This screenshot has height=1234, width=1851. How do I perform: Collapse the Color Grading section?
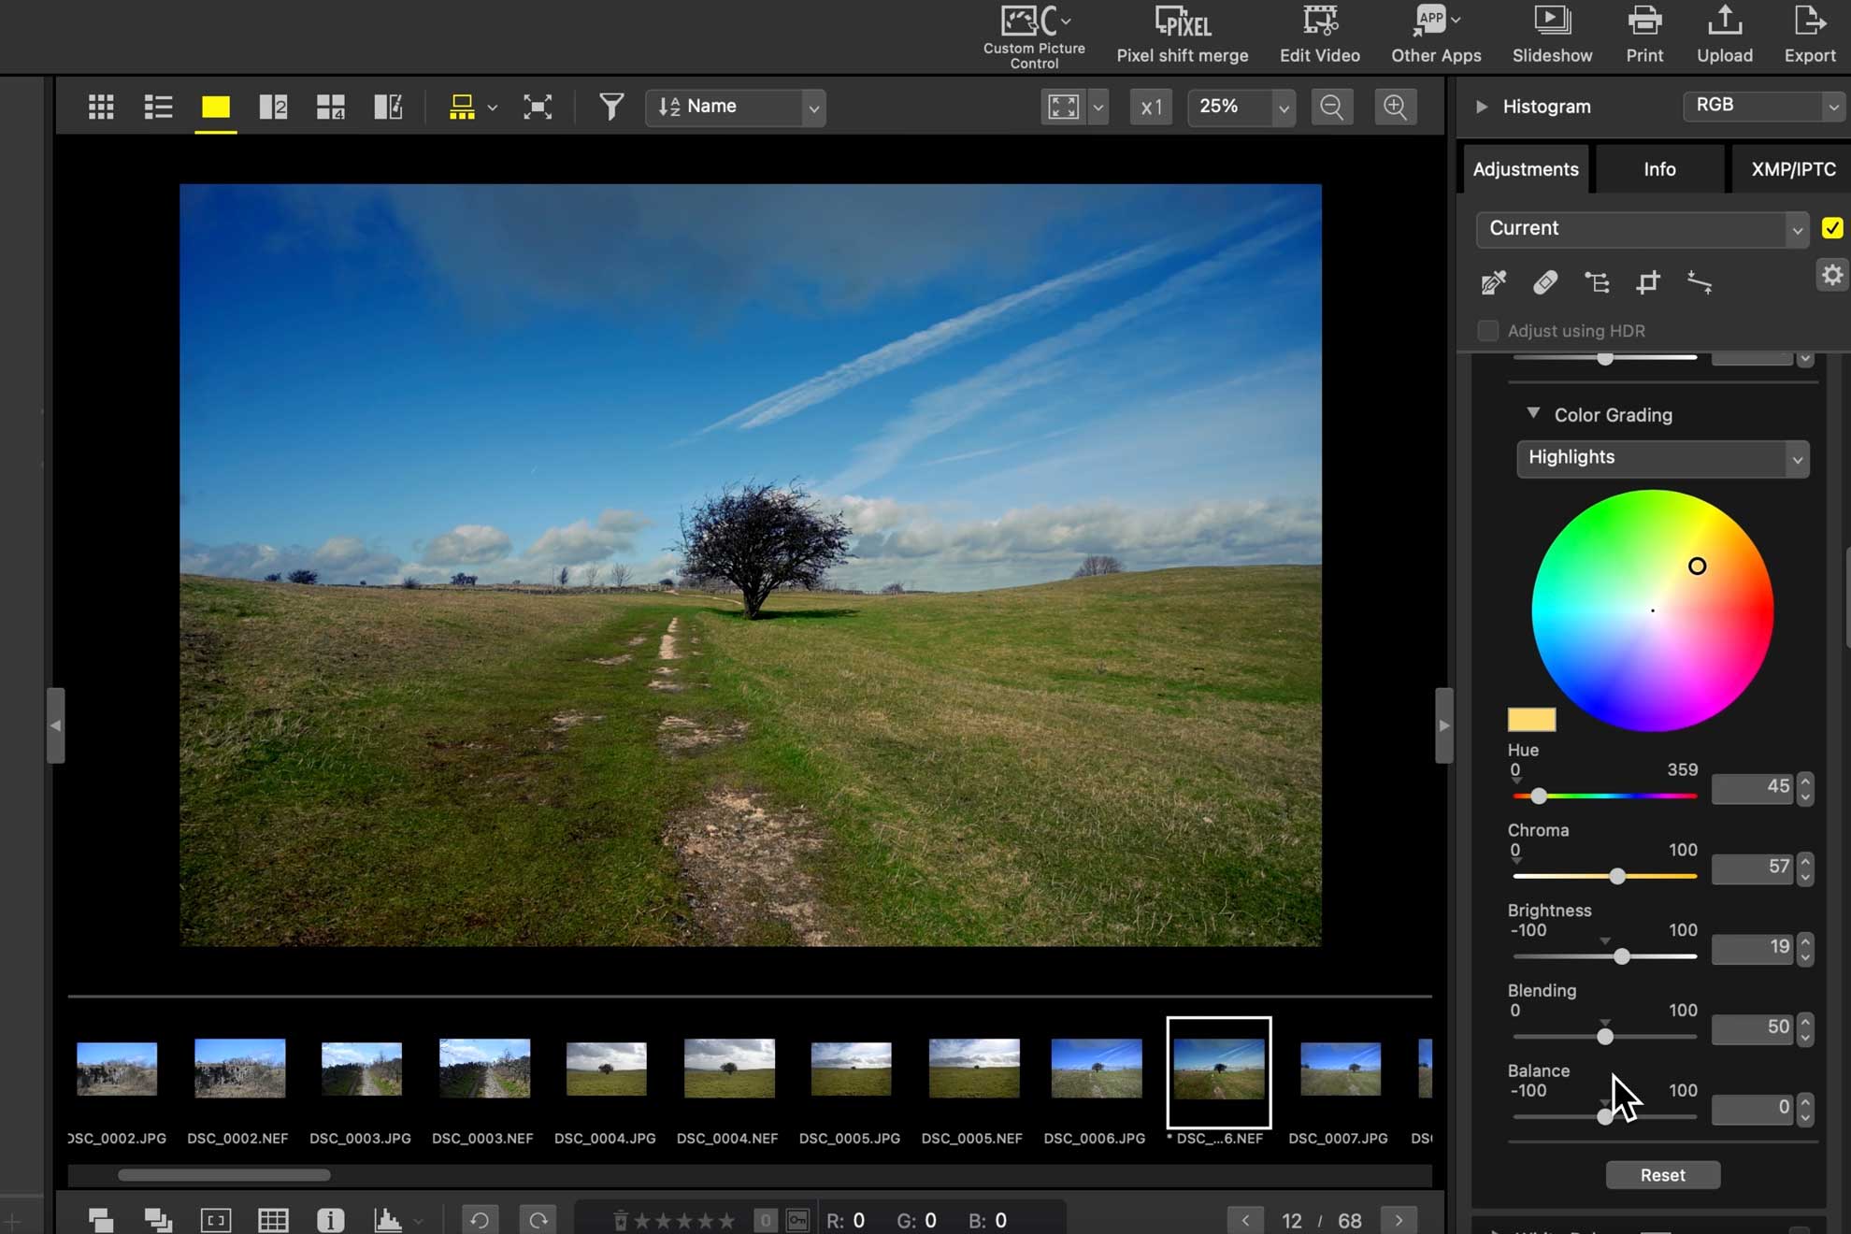(x=1533, y=413)
